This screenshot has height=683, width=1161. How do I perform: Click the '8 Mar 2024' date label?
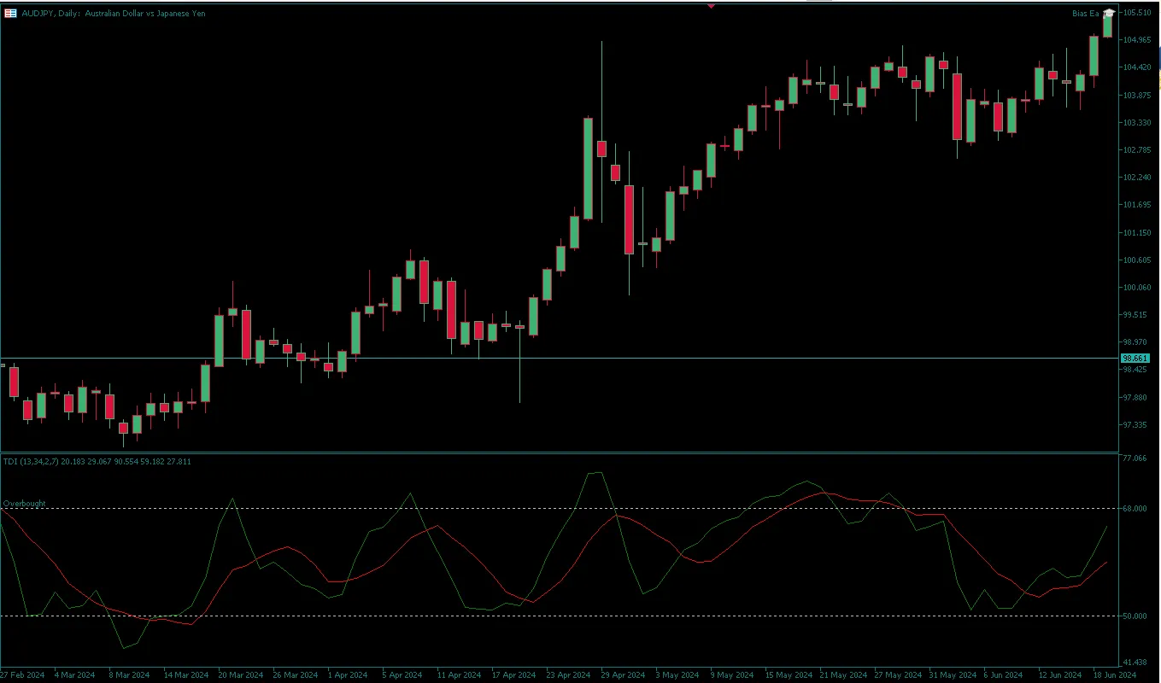tap(129, 675)
